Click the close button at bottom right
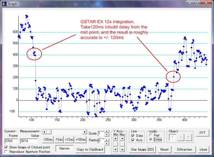 [203, 150]
